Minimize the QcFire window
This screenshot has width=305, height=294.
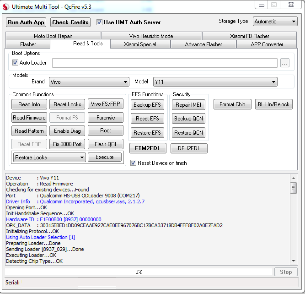(262, 5)
